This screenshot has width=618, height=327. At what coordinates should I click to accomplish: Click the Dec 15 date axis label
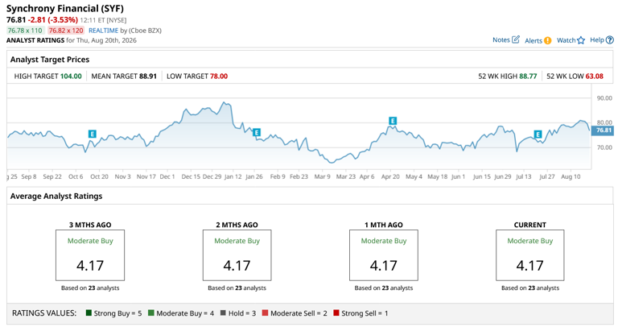191,176
